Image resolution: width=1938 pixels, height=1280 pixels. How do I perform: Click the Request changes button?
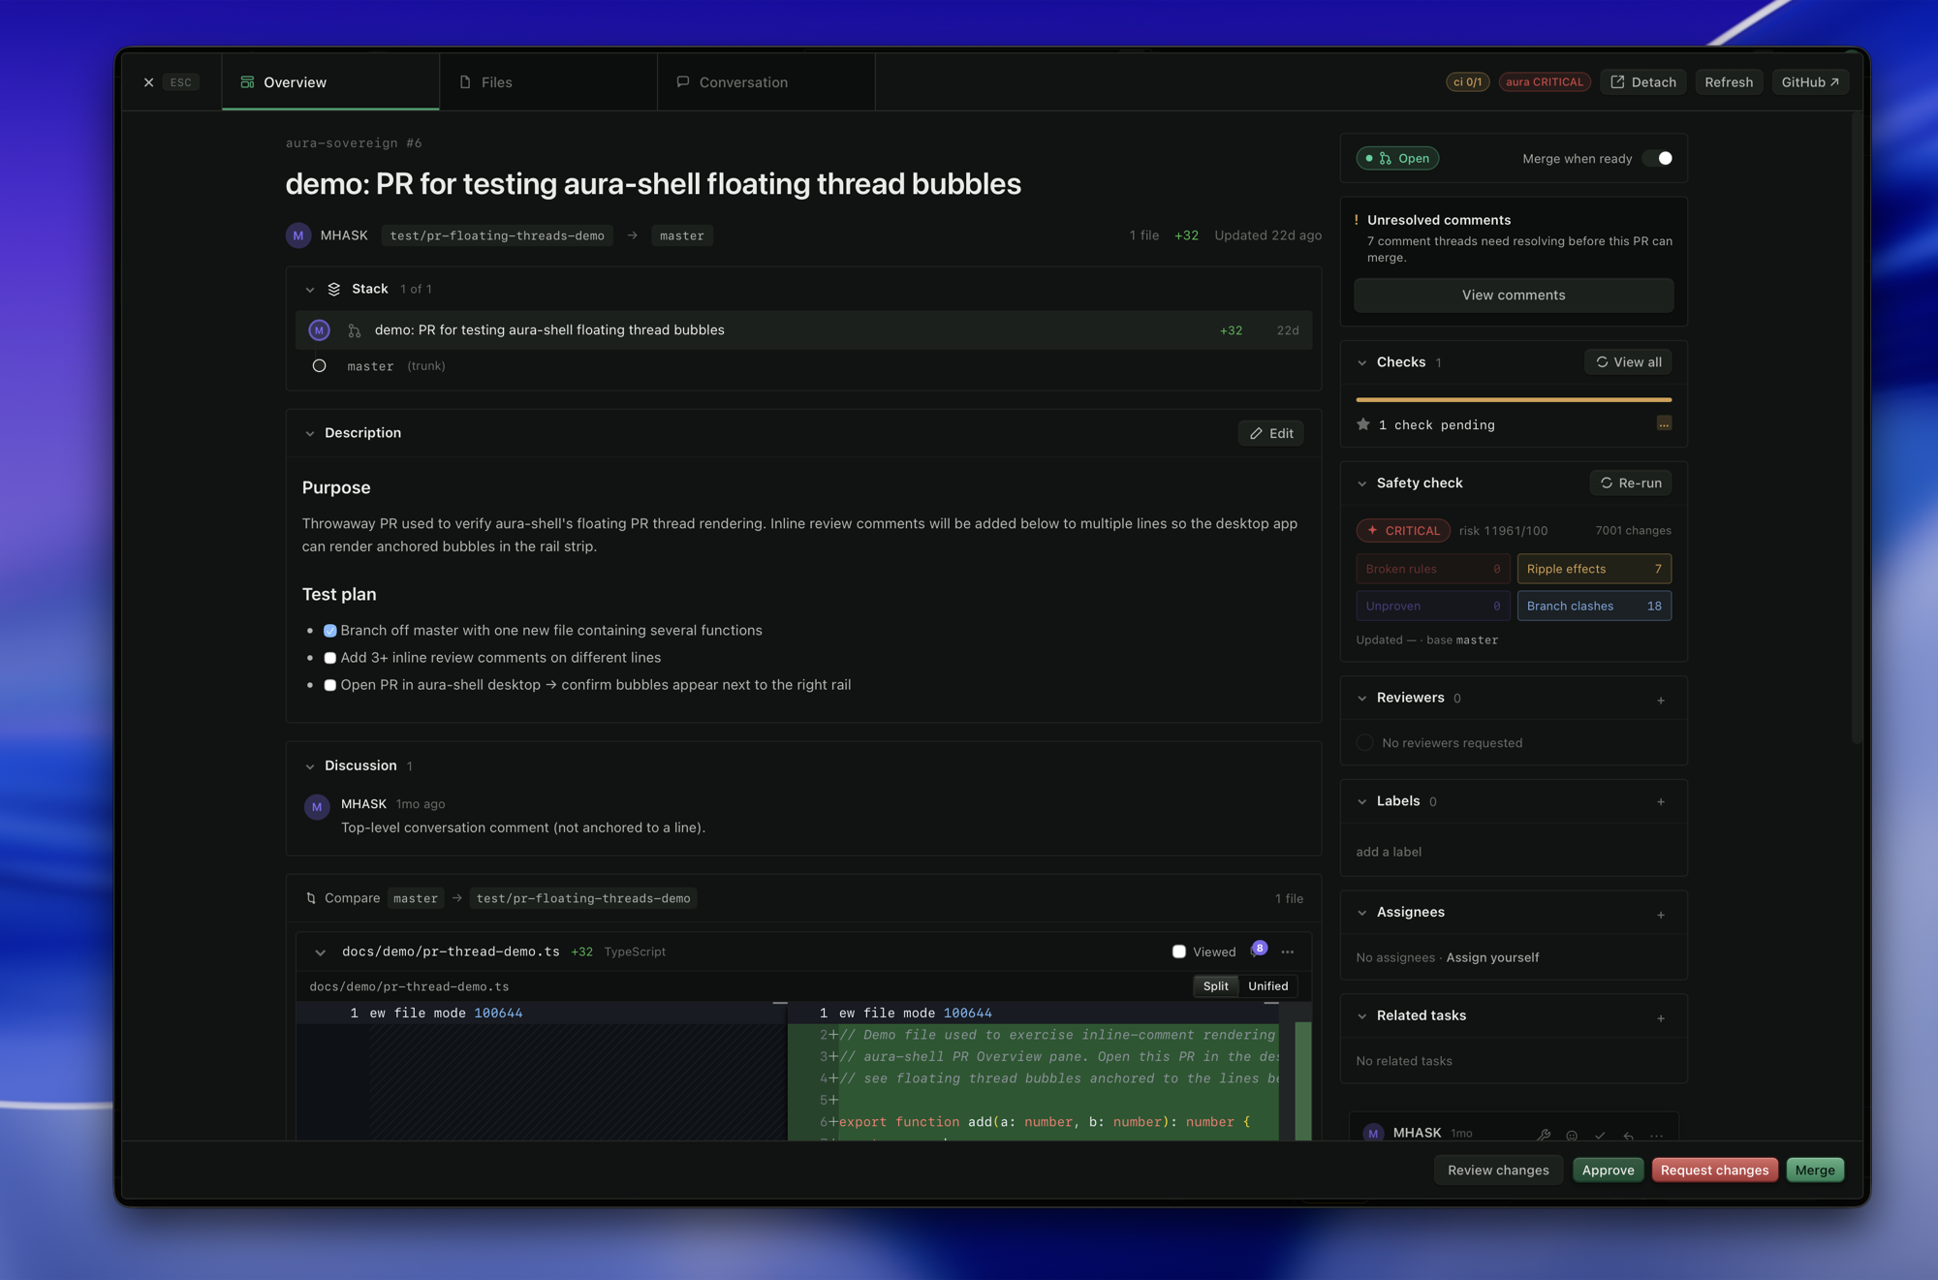coord(1713,1171)
